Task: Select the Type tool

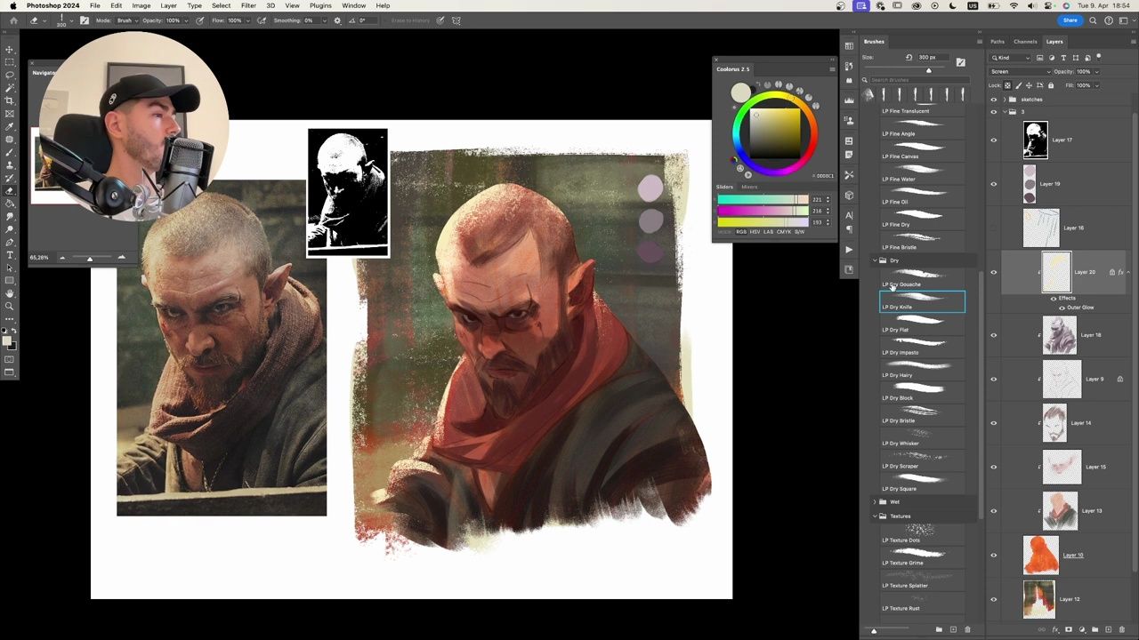Action: [x=10, y=255]
